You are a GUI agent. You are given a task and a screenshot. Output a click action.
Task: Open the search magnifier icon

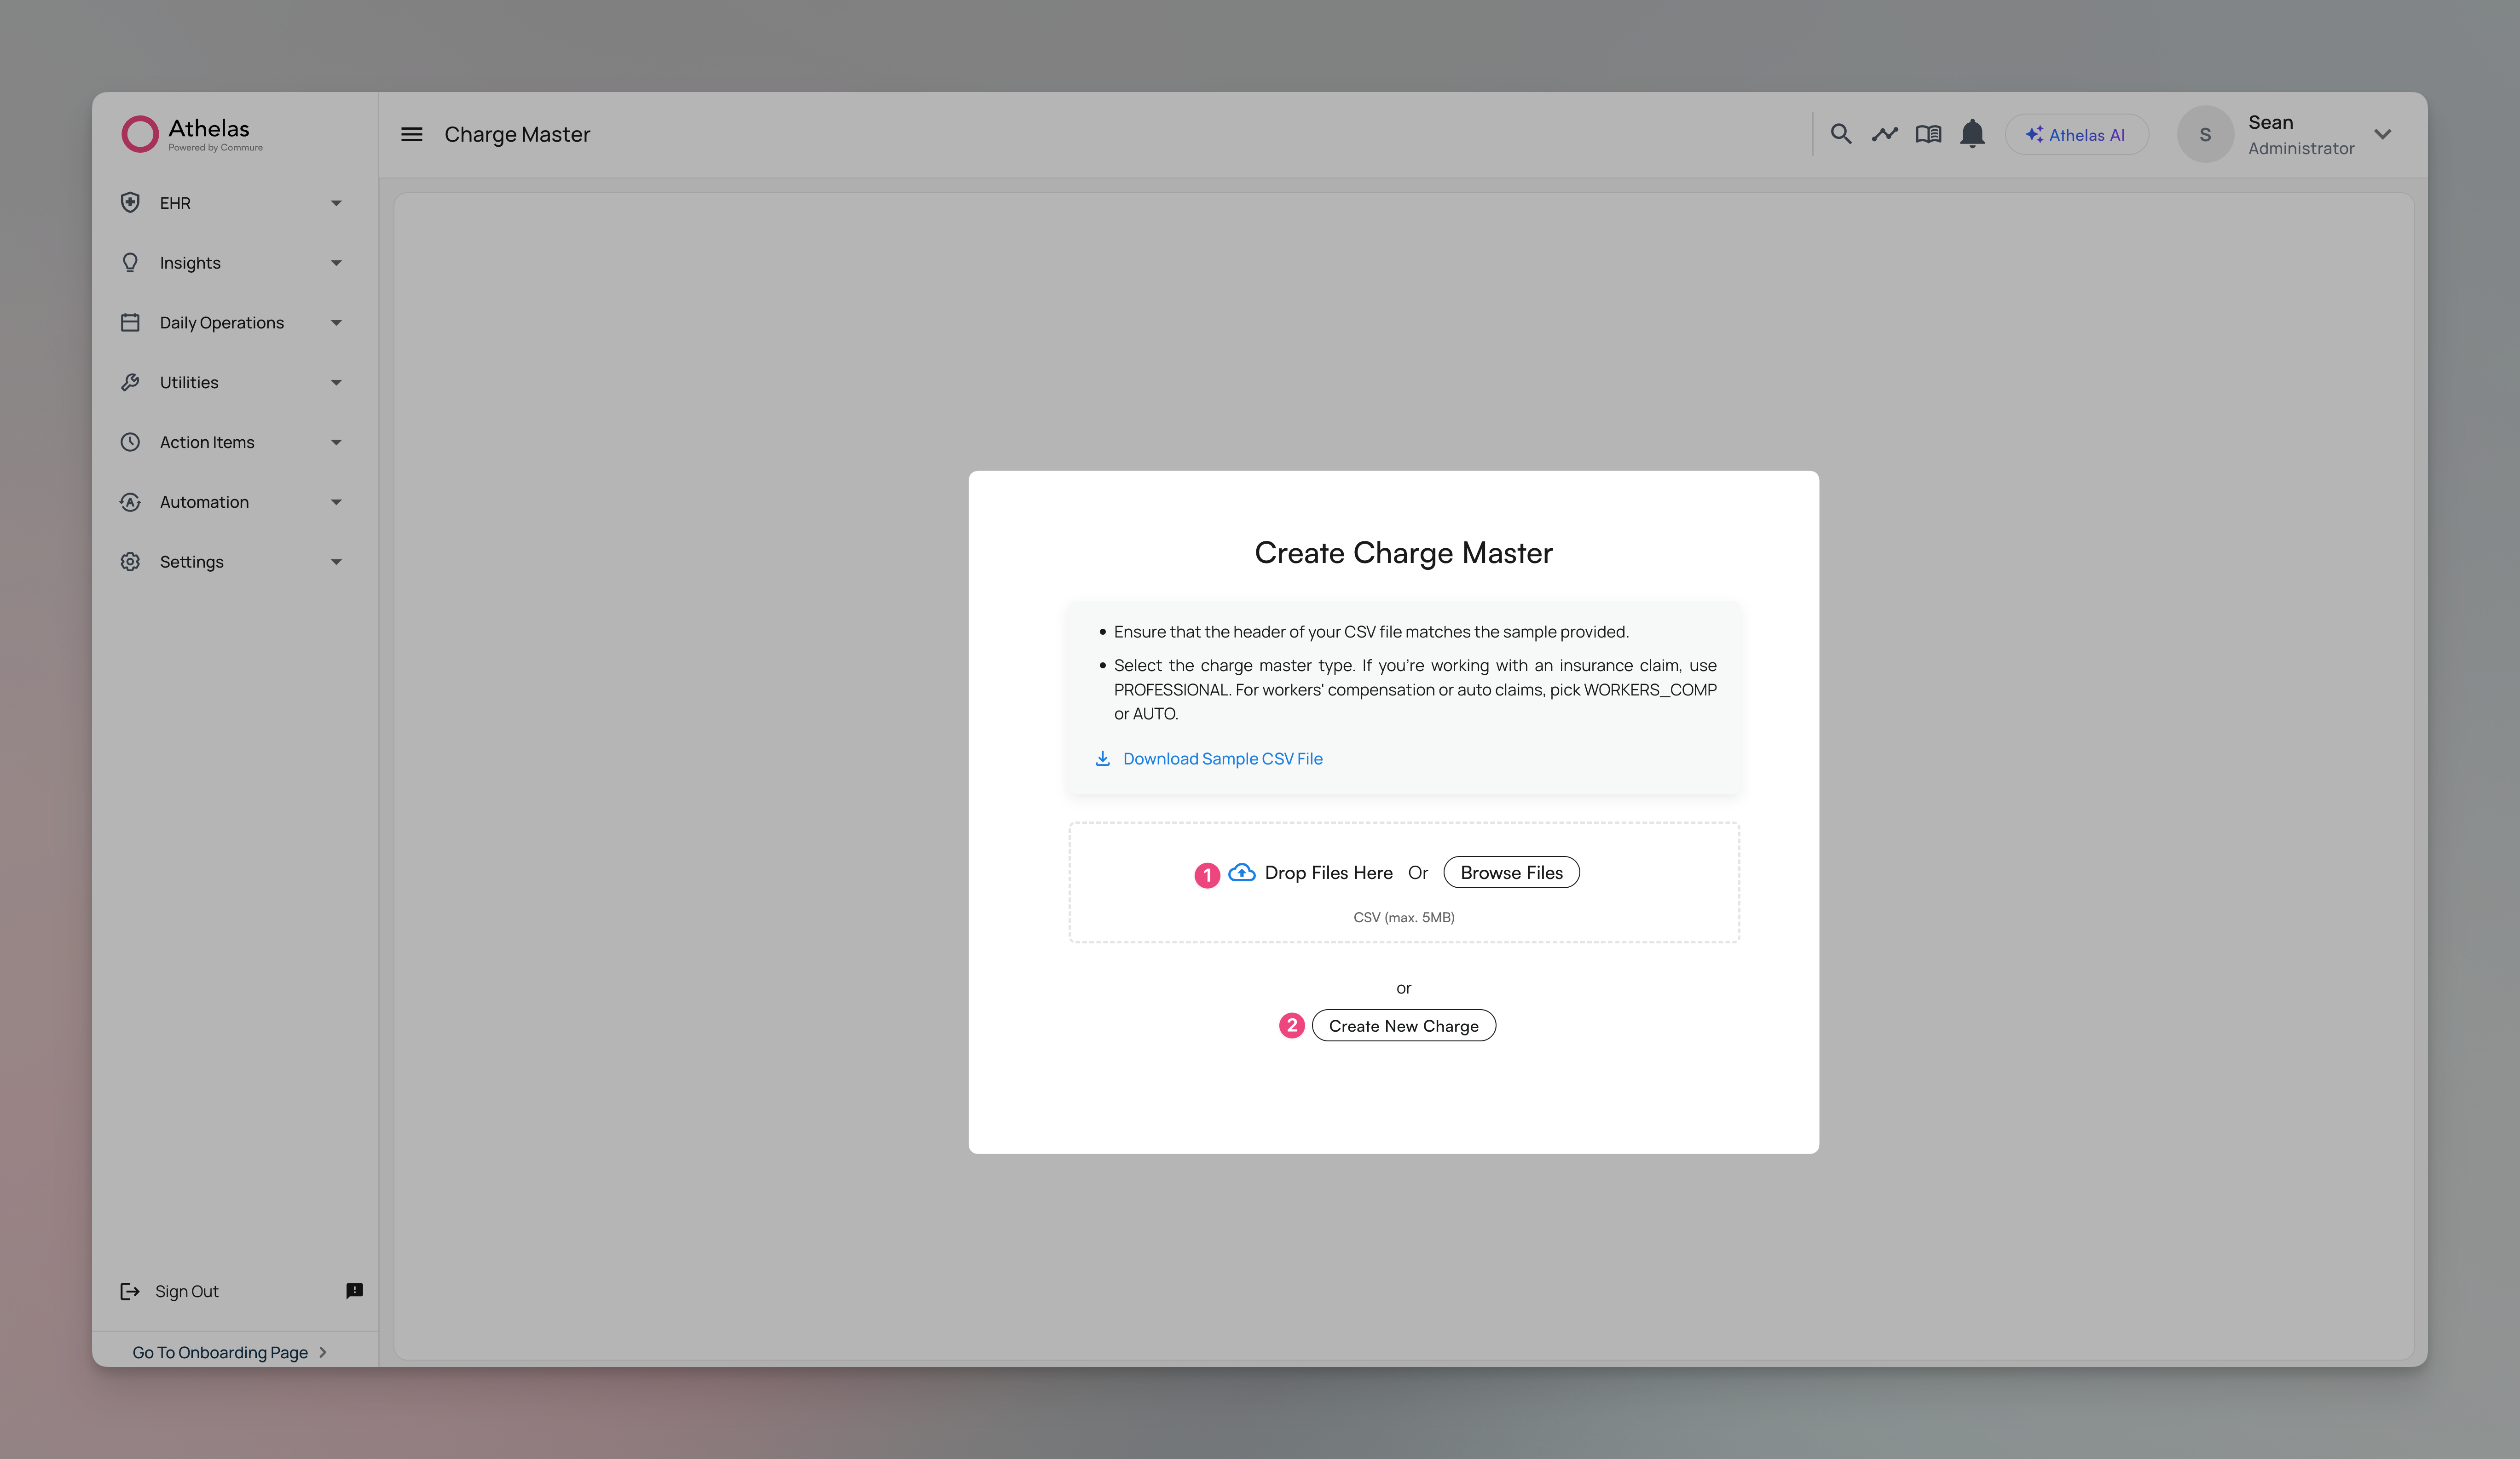click(1841, 133)
